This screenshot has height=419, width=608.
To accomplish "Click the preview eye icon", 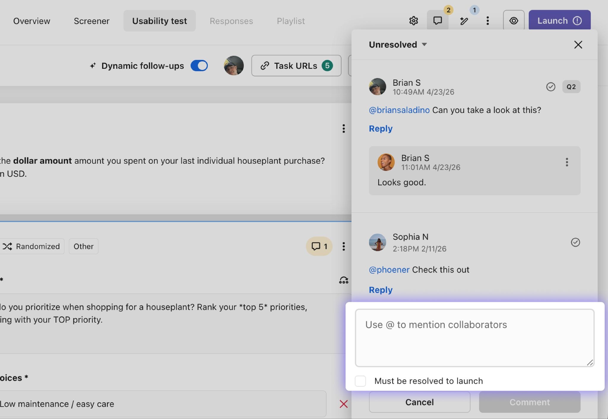I will pyautogui.click(x=514, y=21).
